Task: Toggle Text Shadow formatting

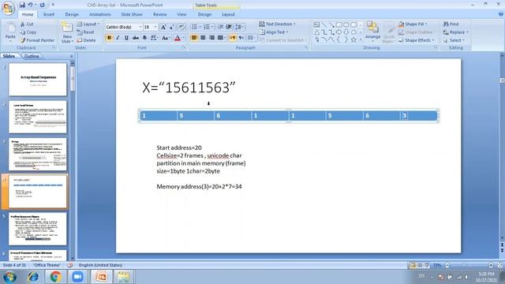Action: 144,38
